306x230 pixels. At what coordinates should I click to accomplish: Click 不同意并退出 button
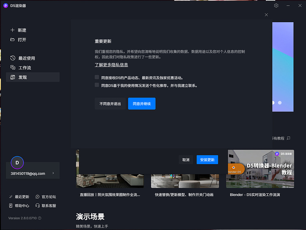[110, 104]
